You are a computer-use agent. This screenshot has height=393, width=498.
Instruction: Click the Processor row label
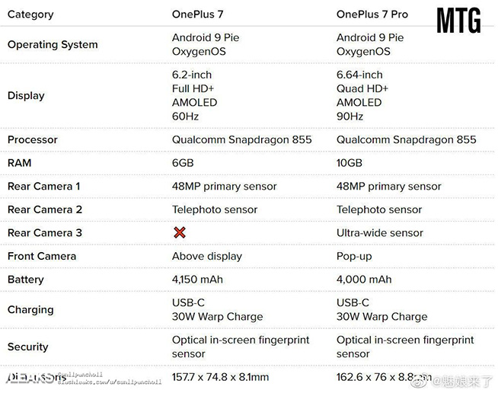(x=33, y=139)
